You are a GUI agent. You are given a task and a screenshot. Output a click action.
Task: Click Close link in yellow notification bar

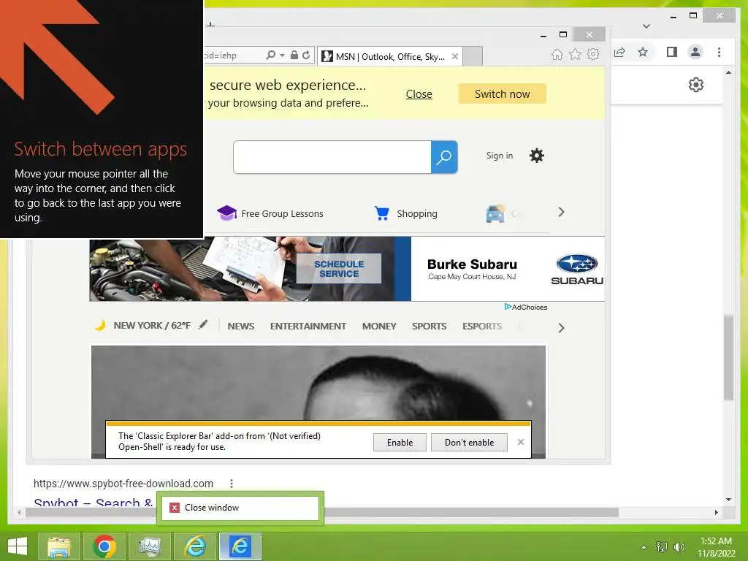(419, 94)
